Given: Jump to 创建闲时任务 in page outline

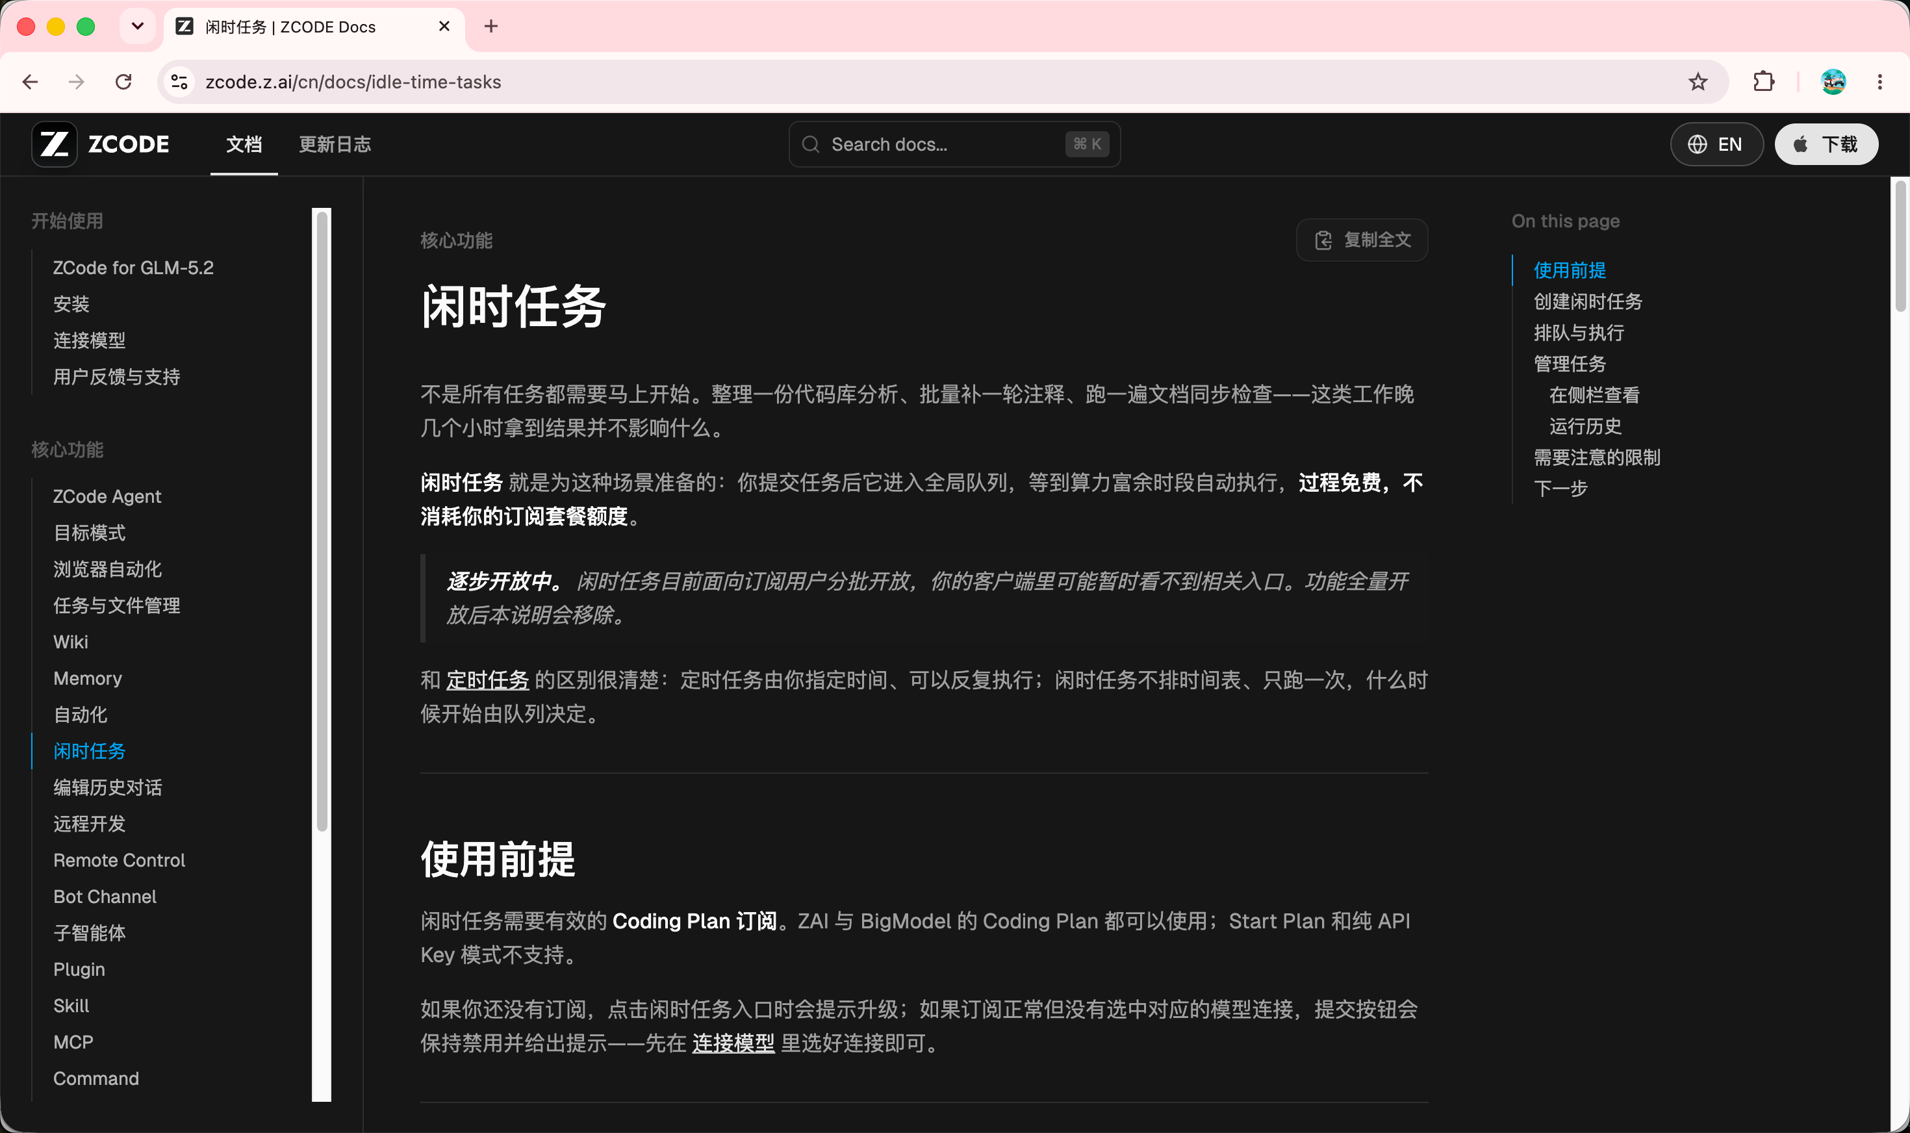Looking at the screenshot, I should (1588, 301).
